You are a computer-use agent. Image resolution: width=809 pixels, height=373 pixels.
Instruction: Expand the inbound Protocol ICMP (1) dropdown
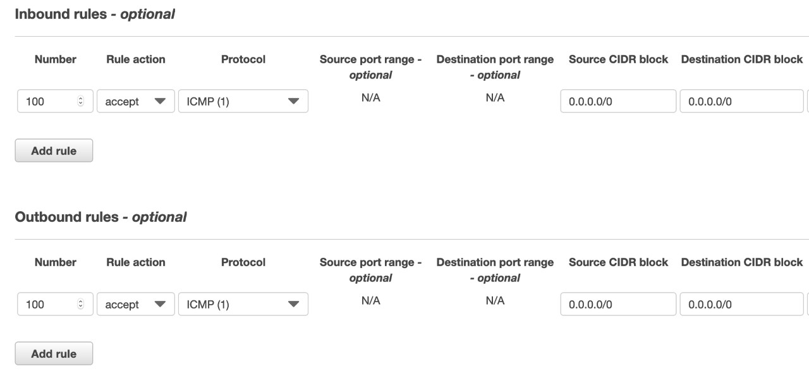pyautogui.click(x=243, y=101)
